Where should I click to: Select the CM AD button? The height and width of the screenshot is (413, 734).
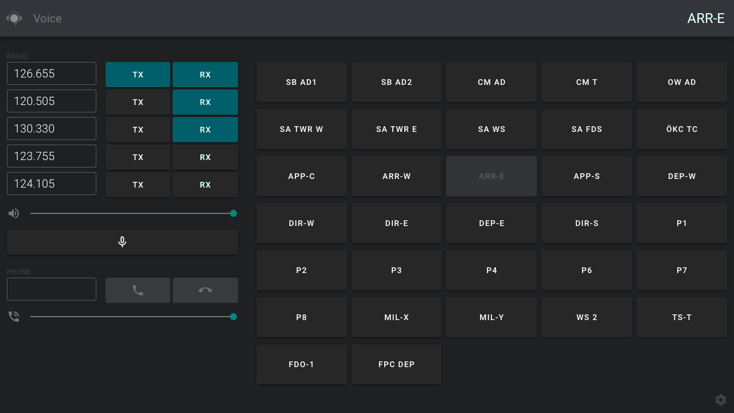(x=491, y=82)
